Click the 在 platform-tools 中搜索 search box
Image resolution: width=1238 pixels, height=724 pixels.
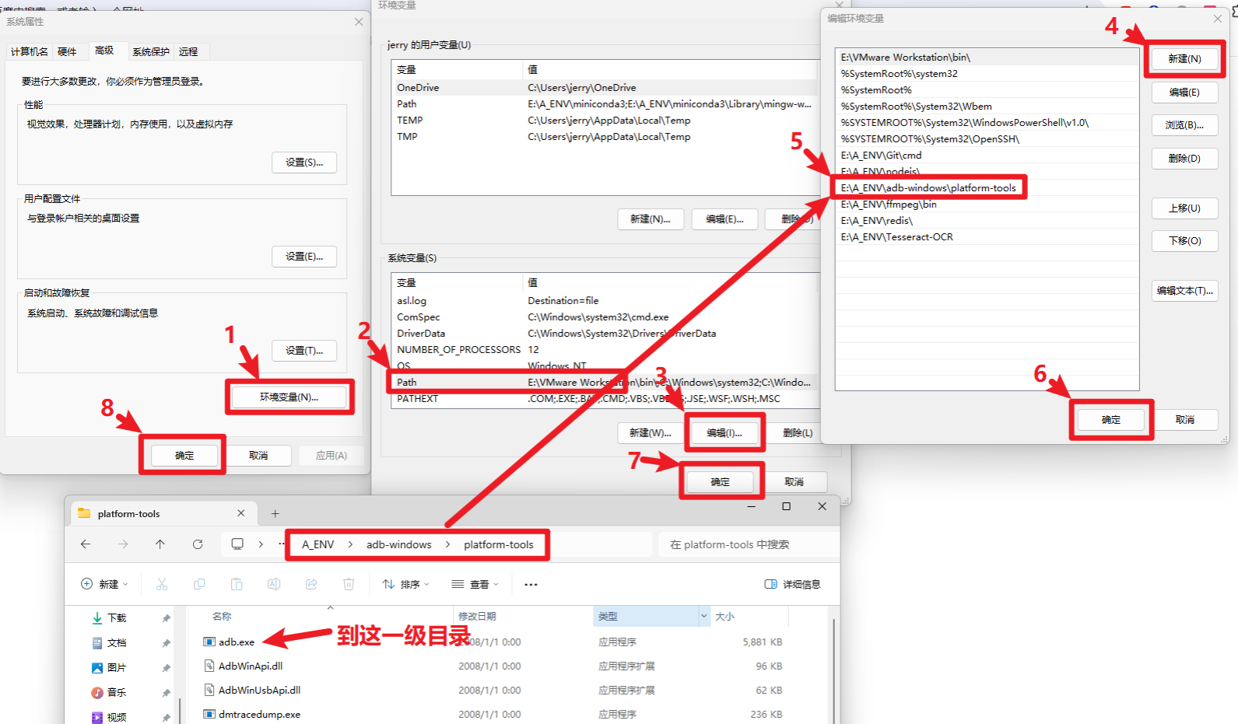tap(749, 544)
